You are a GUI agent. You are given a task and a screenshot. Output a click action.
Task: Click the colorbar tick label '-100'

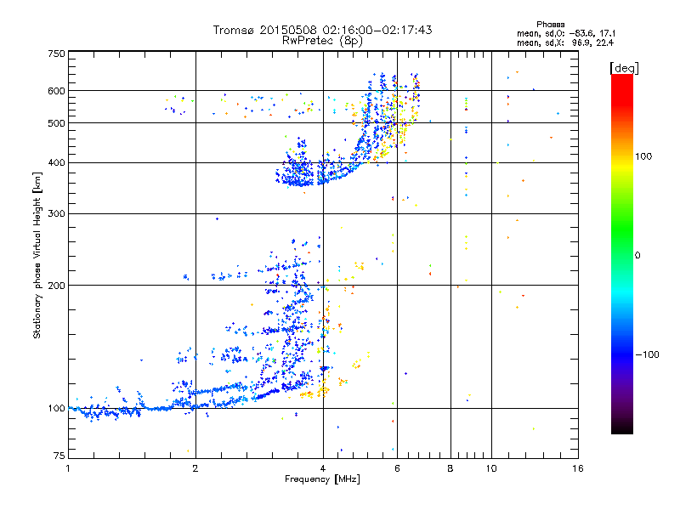coord(647,354)
